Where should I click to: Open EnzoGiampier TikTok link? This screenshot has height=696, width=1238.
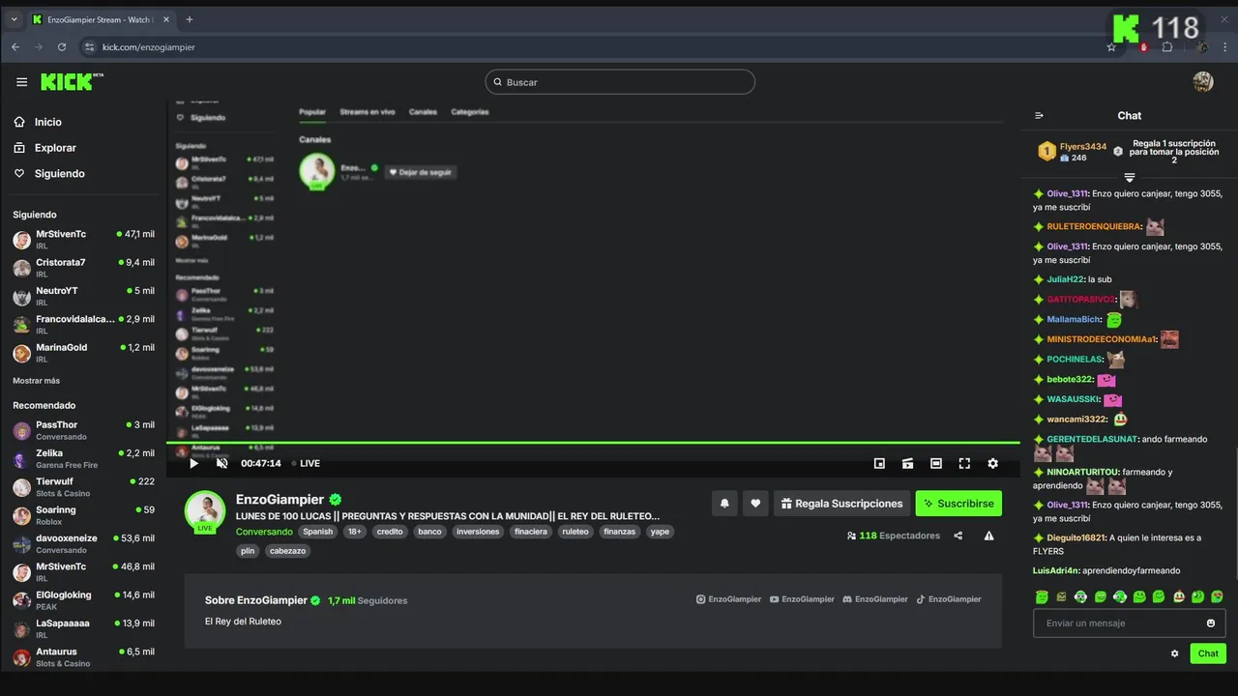tap(949, 599)
